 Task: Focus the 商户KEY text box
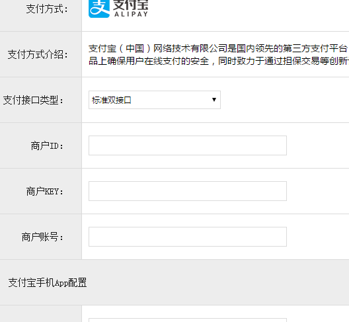click(x=188, y=191)
